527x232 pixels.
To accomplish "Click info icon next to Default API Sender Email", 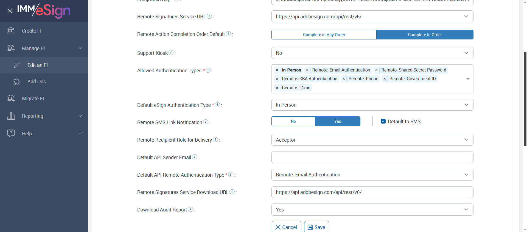I will tap(195, 157).
